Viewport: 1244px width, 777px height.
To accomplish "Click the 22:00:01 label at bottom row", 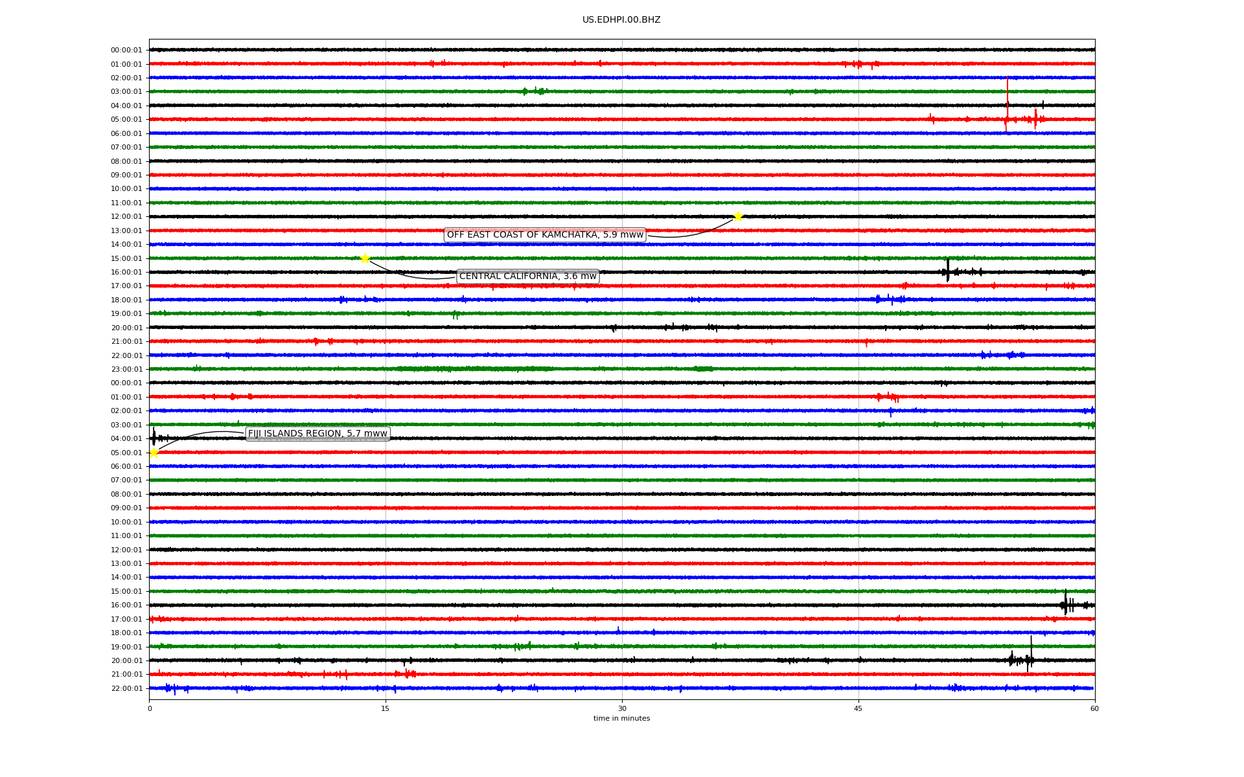I will click(126, 688).
